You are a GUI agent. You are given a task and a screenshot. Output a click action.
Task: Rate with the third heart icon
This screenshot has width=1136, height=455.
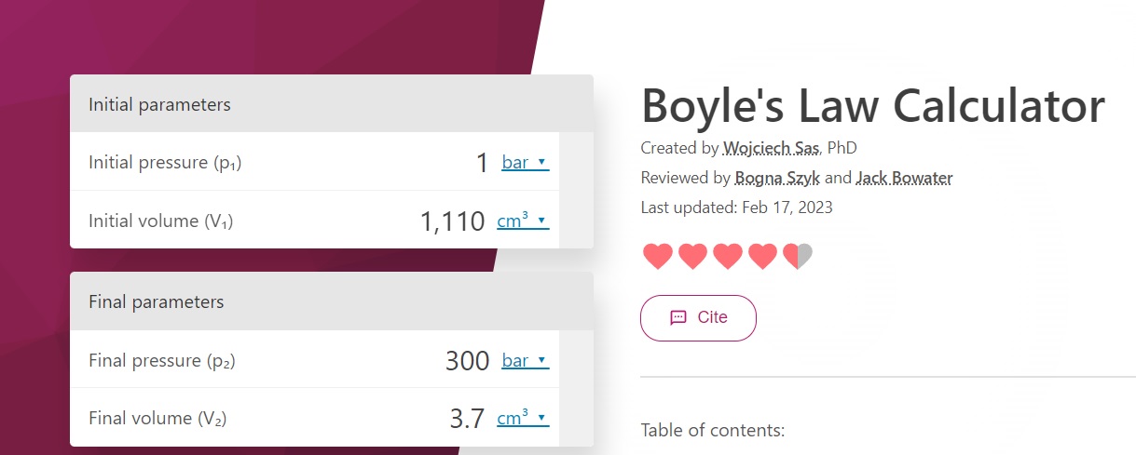(728, 256)
